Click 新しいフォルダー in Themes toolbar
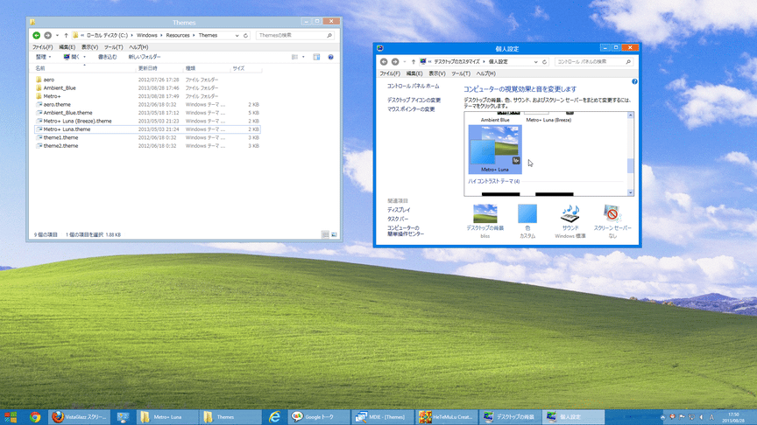 (x=145, y=57)
